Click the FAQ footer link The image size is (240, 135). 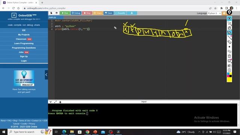(9, 121)
